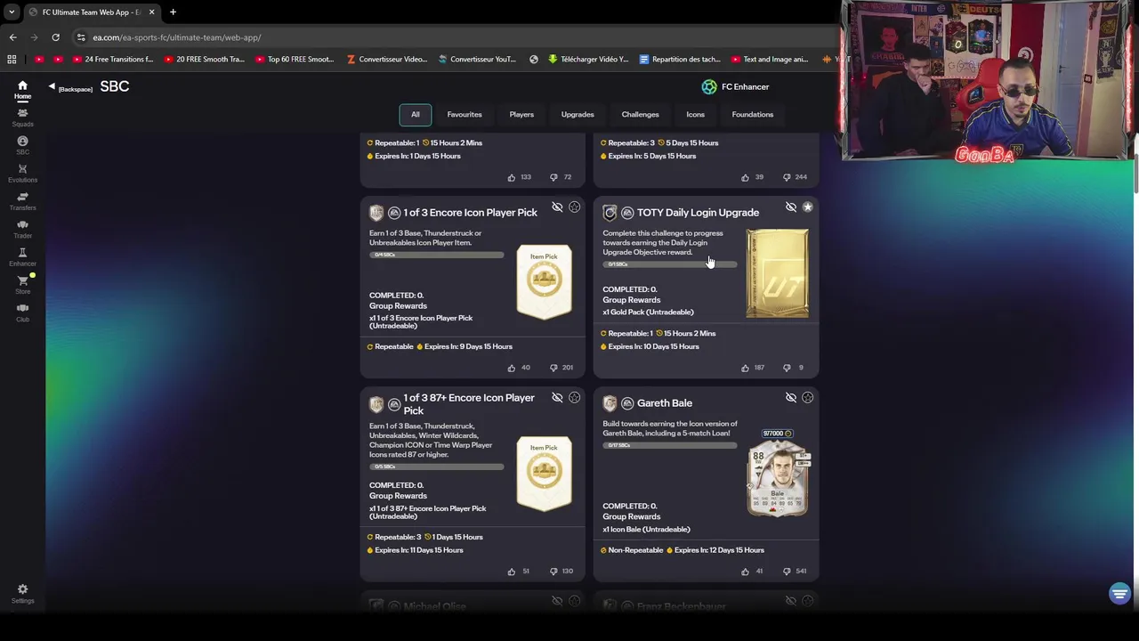Screen dimensions: 1139x641
Task: Click the gold pack image on TOTY card
Action: tap(777, 273)
